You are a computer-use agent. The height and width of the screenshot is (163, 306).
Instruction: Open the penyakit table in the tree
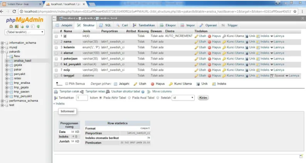20,74
